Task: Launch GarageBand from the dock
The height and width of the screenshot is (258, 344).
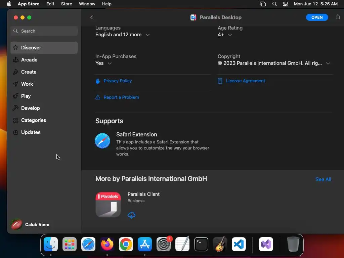Action: 220,244
